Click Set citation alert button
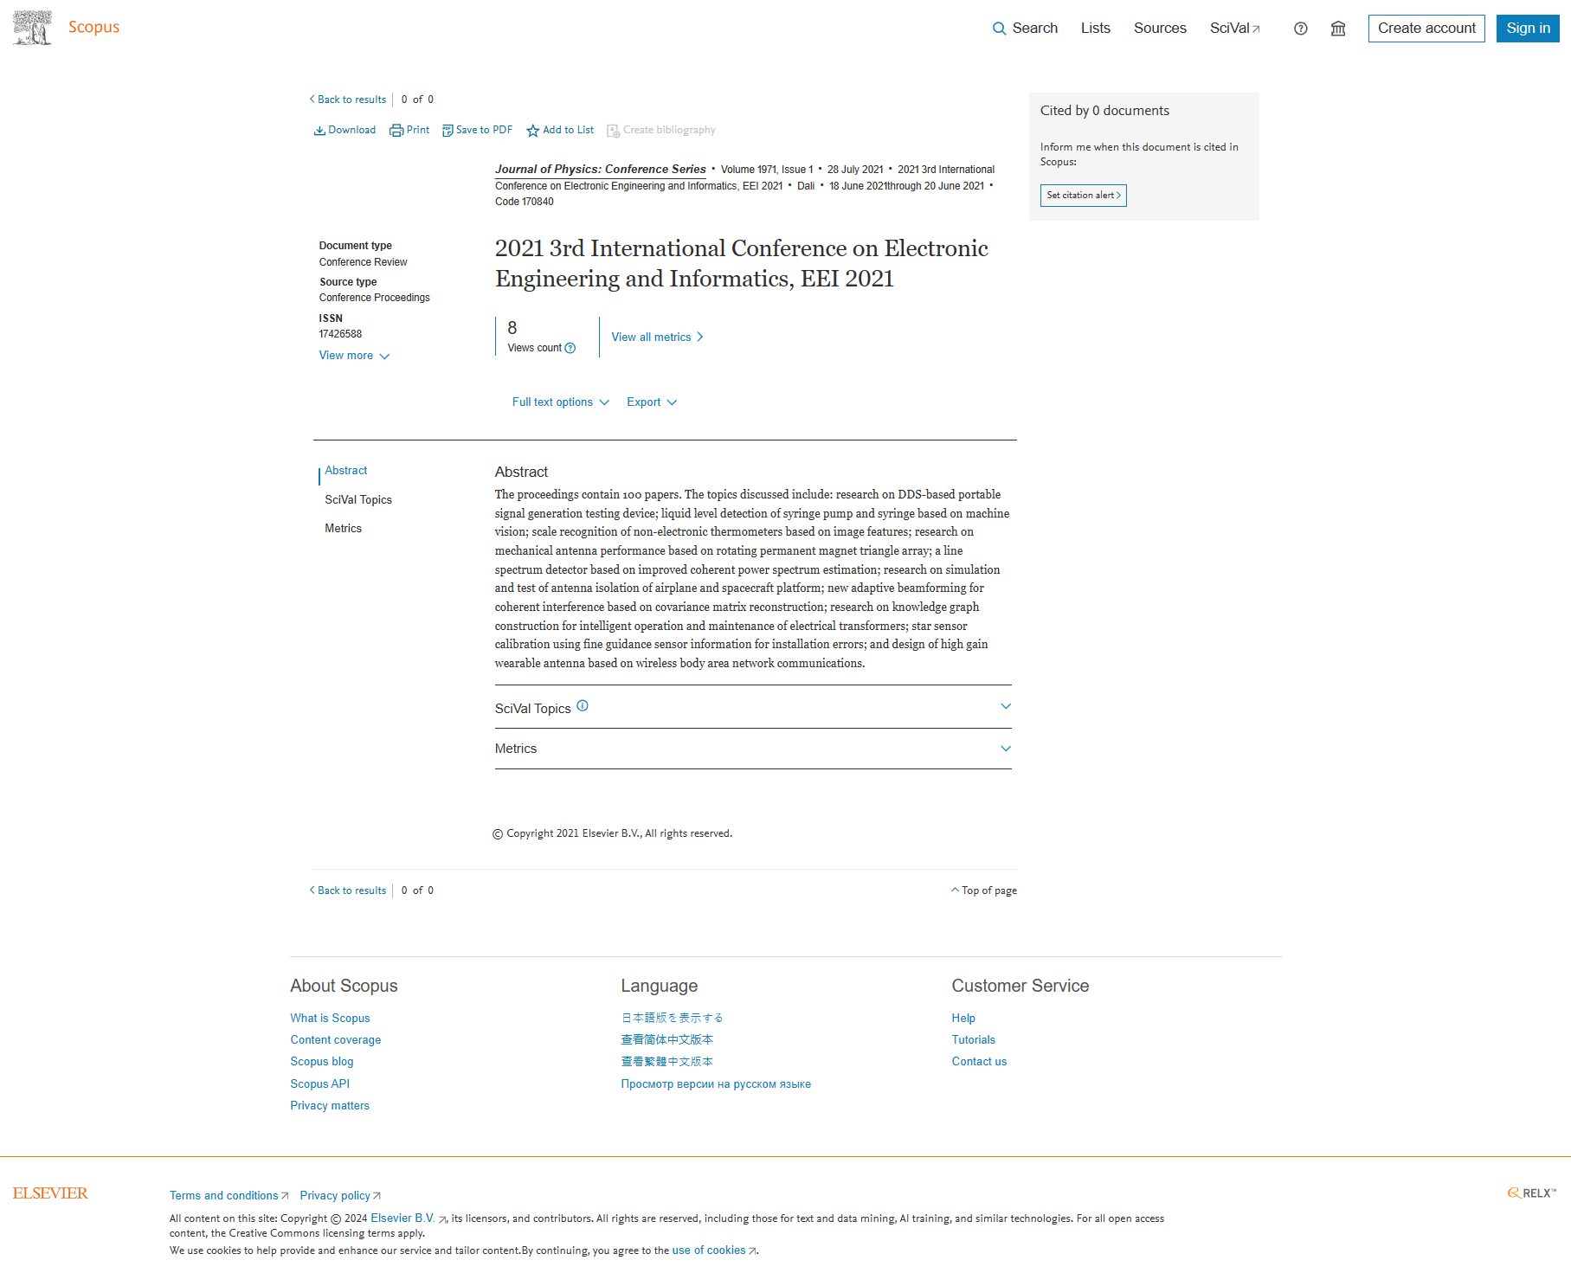Viewport: 1571px width, 1273px height. [1084, 196]
